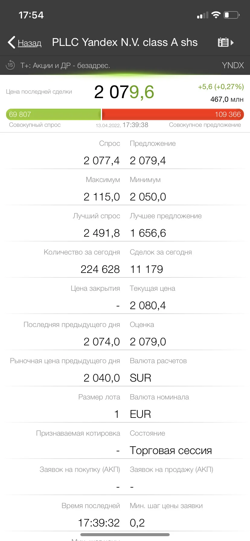Select the red aggregate supply bar 109 366
This screenshot has width=250, height=541.
click(173, 114)
